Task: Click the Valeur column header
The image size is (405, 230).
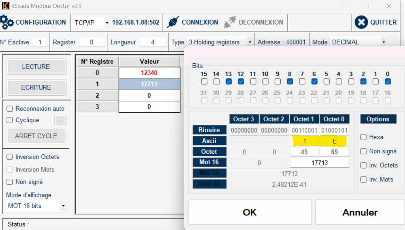Action: click(149, 61)
